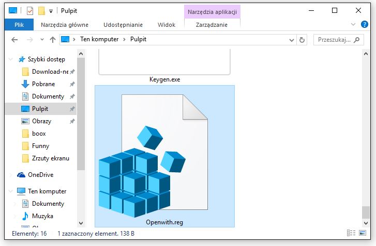Click the computer icon in address bar
Image resolution: width=376 pixels, height=246 pixels.
[x=65, y=39]
